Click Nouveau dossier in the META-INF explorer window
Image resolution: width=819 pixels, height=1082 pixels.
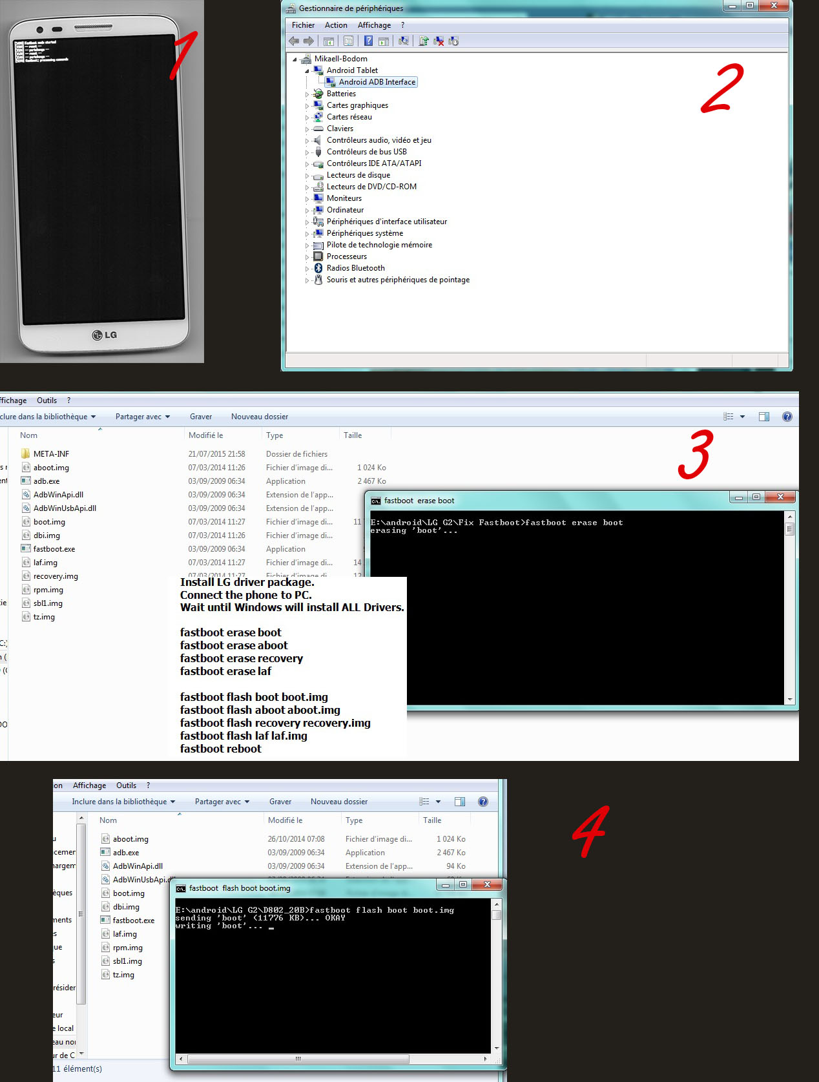[260, 417]
